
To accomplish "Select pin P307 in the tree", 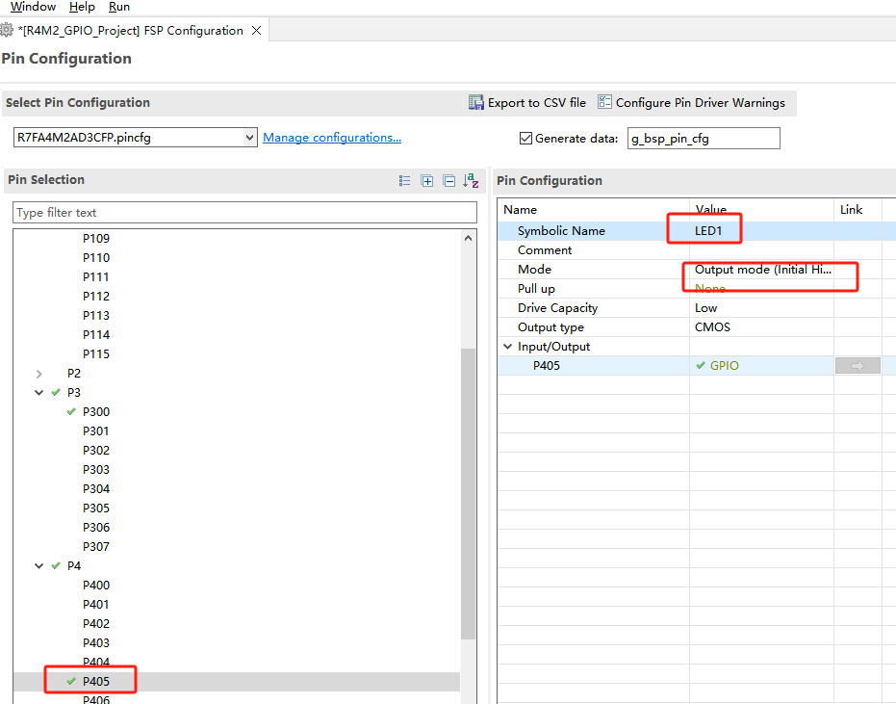I will pyautogui.click(x=96, y=547).
